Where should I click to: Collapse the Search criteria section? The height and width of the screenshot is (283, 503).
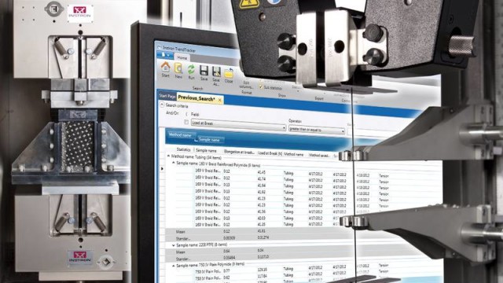[x=162, y=105]
